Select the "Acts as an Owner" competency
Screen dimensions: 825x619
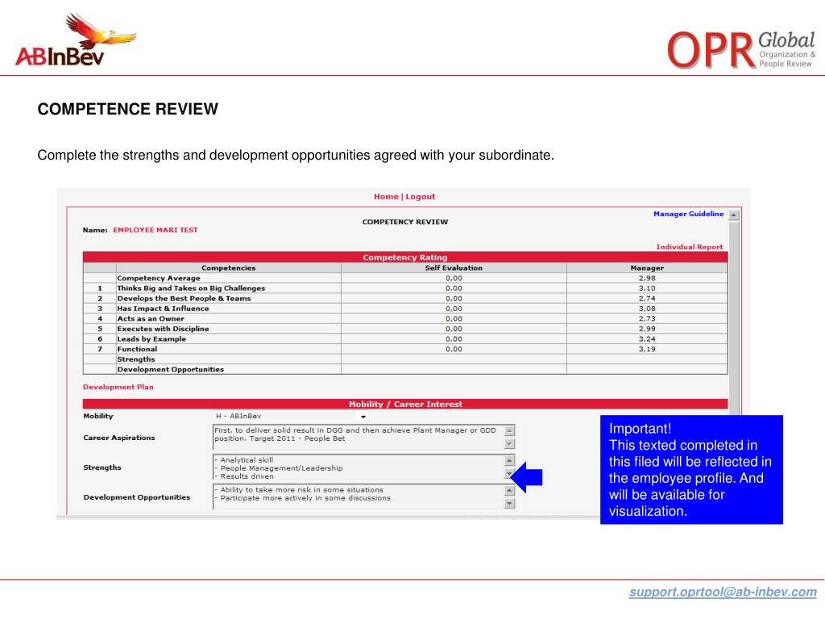[151, 318]
